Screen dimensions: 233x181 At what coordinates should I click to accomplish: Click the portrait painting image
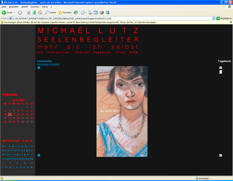[122, 111]
